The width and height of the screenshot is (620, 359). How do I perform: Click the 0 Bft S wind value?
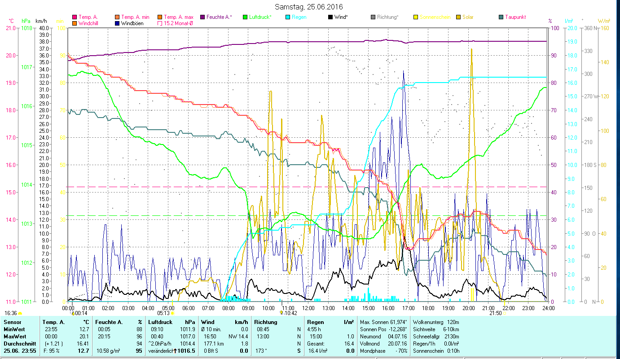[211, 351]
